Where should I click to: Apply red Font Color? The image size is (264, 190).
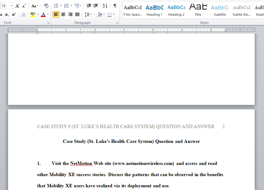click(x=43, y=15)
